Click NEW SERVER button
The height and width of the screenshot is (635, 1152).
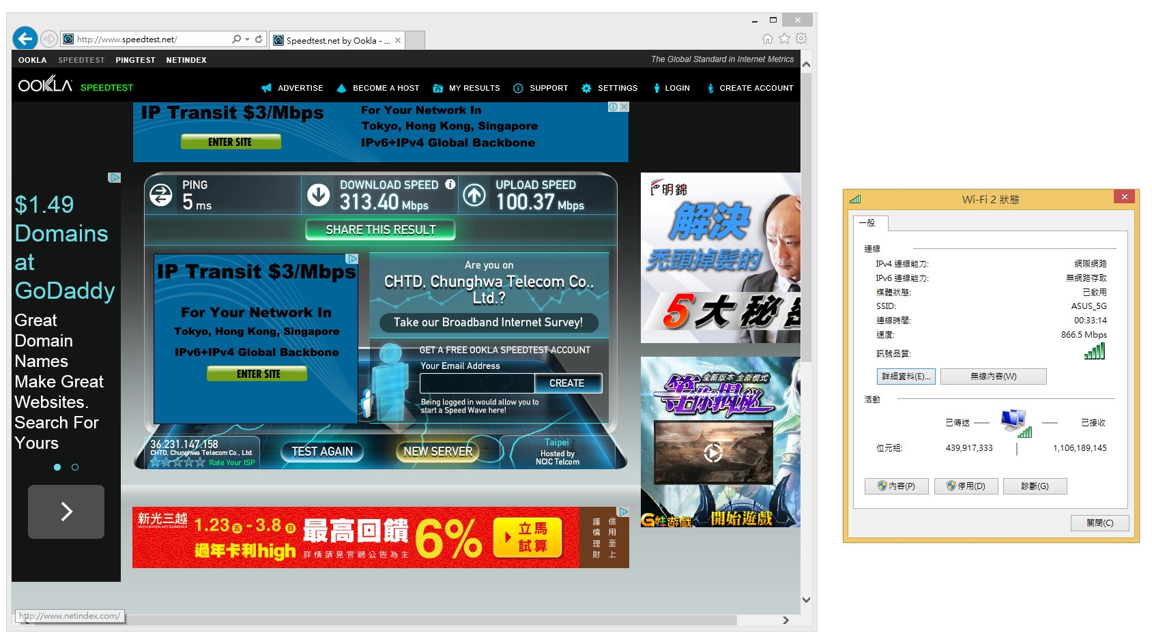tap(438, 452)
